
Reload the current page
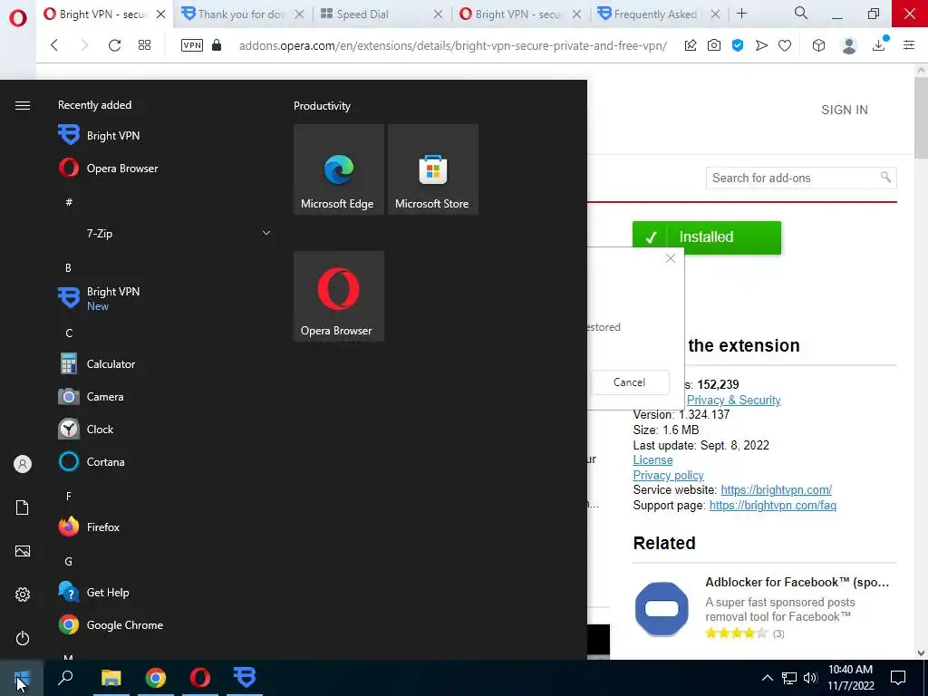[114, 45]
